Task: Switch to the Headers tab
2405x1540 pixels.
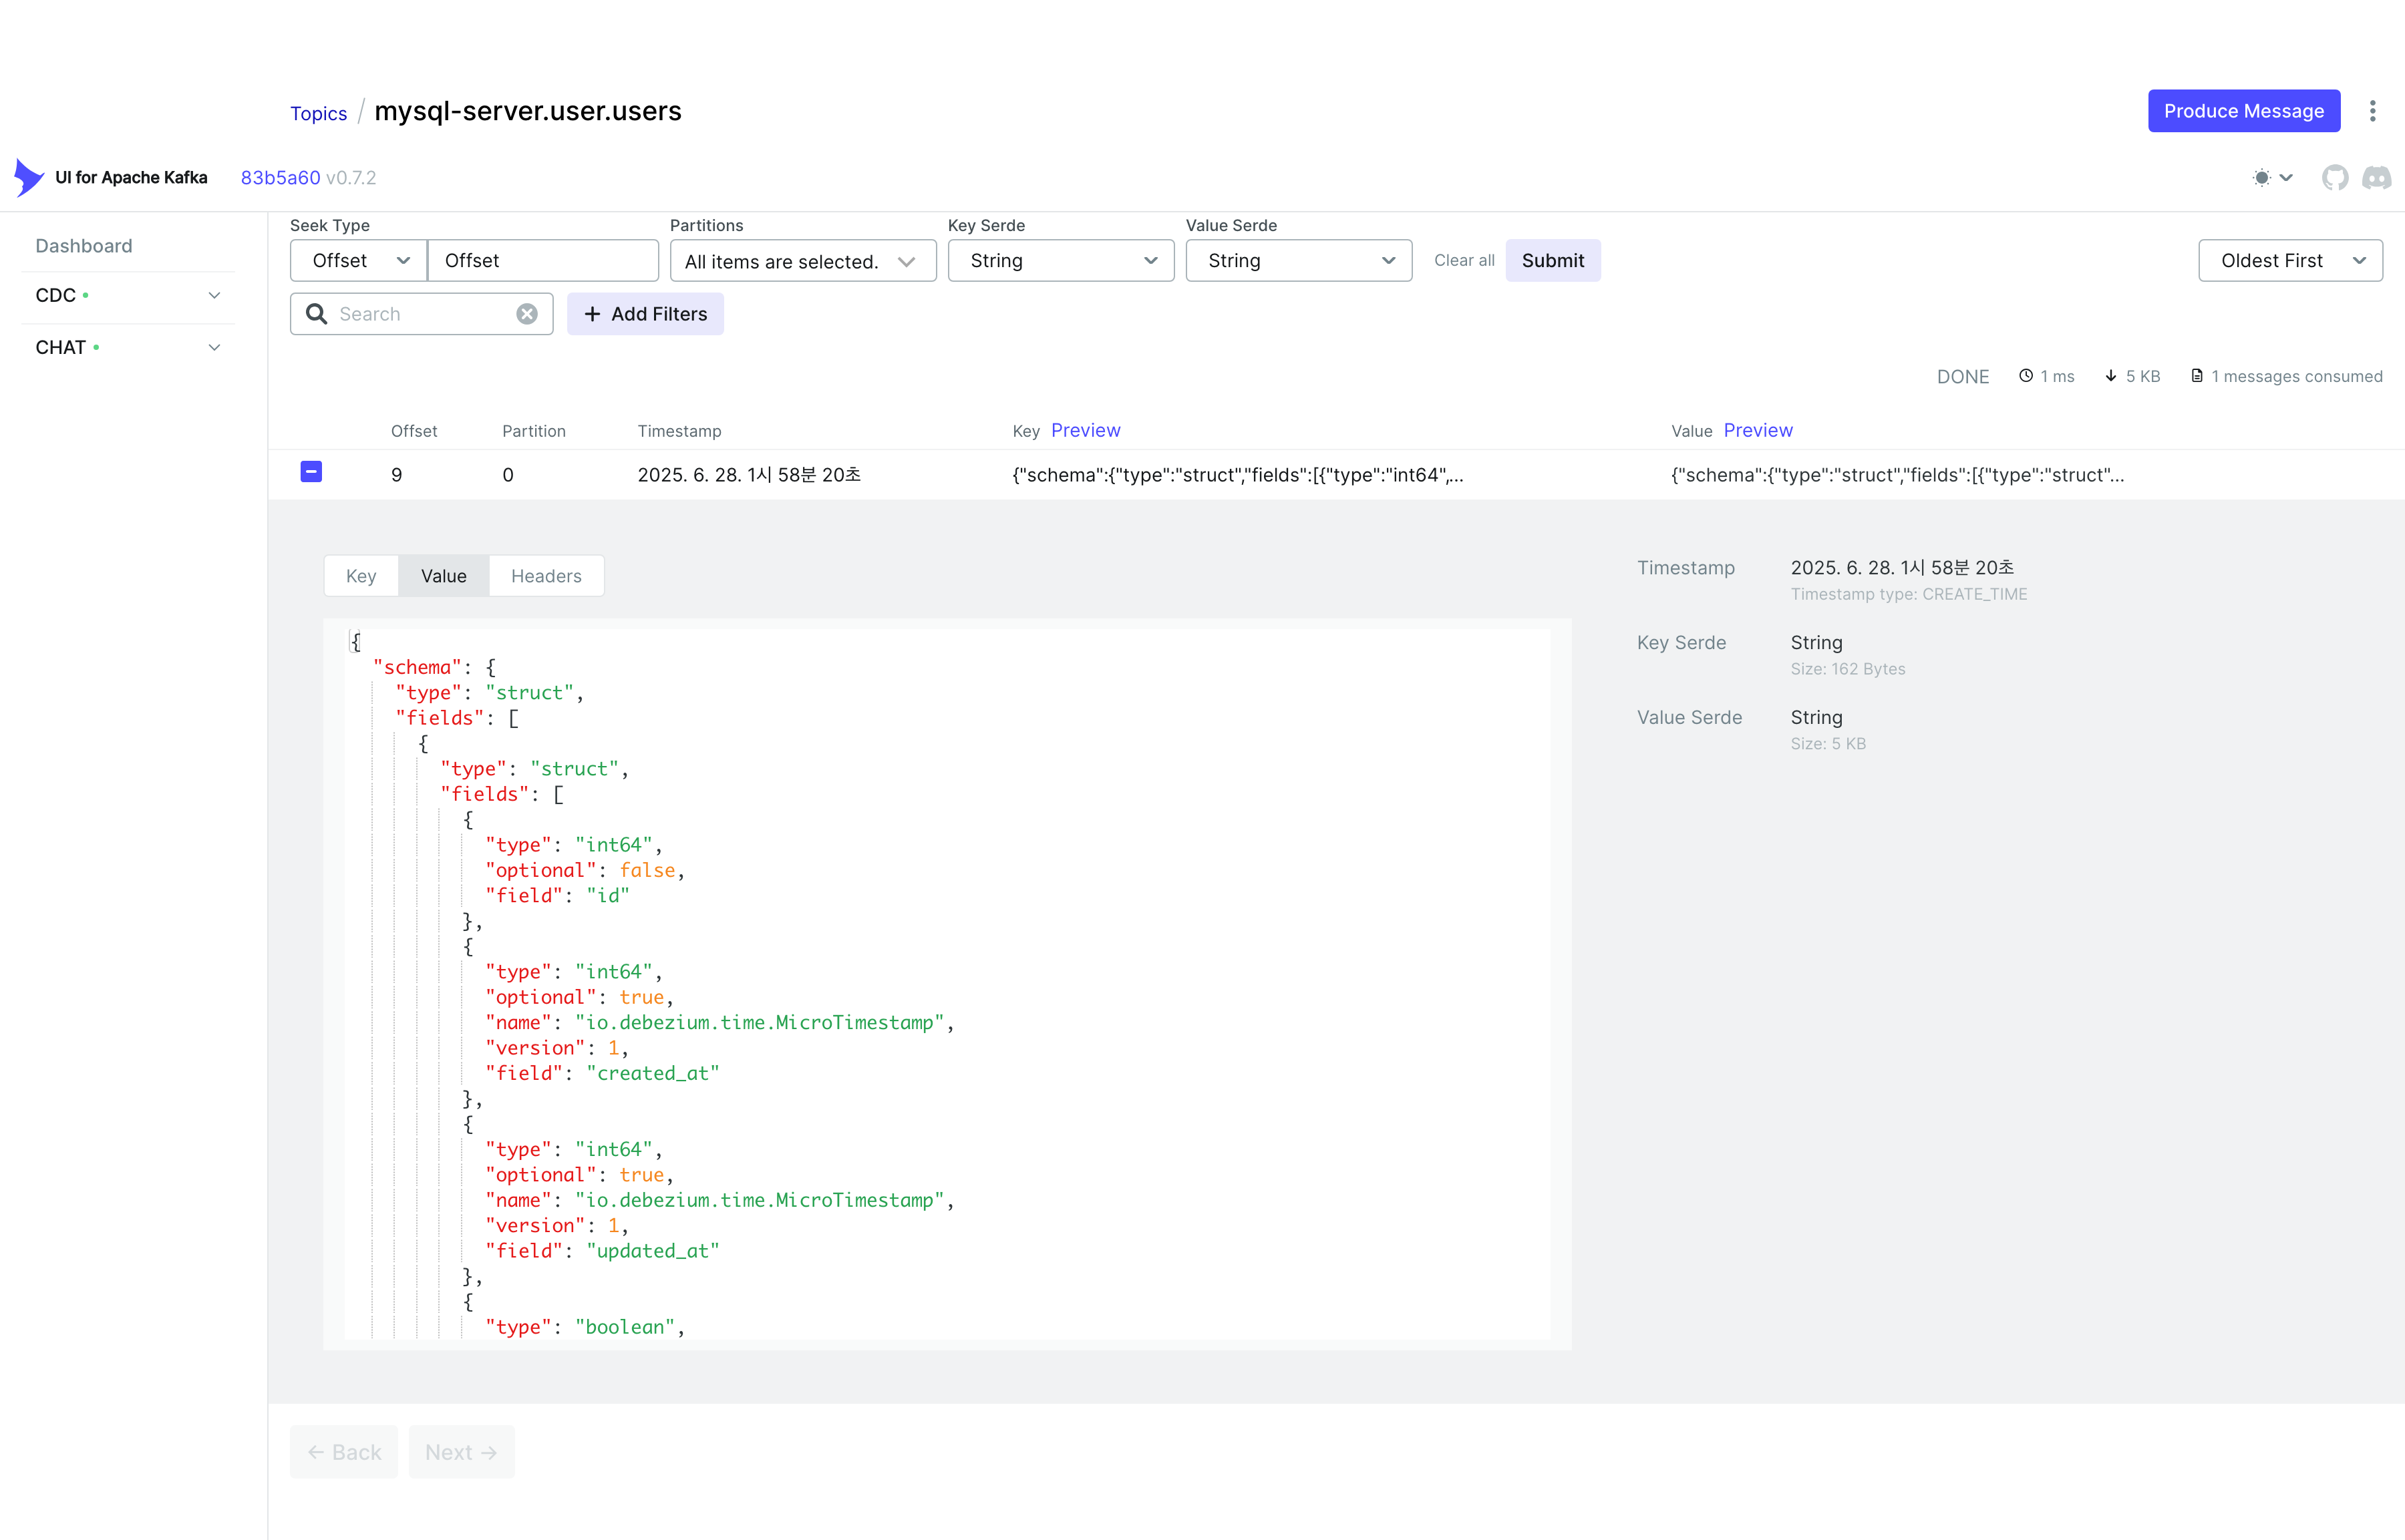Action: coord(546,576)
